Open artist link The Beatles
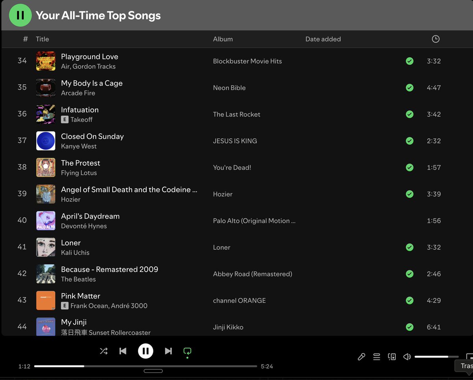The width and height of the screenshot is (473, 380). pos(78,279)
